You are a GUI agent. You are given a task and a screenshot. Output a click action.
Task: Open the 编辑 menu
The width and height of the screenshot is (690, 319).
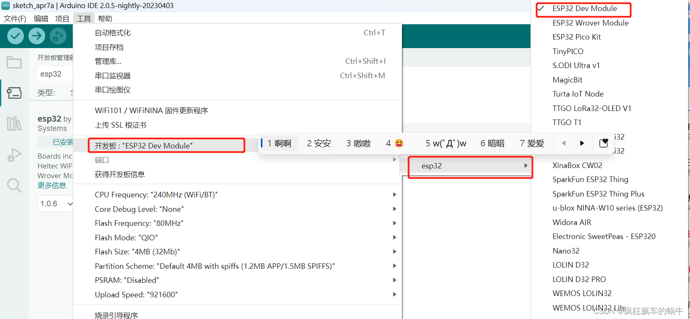(41, 19)
